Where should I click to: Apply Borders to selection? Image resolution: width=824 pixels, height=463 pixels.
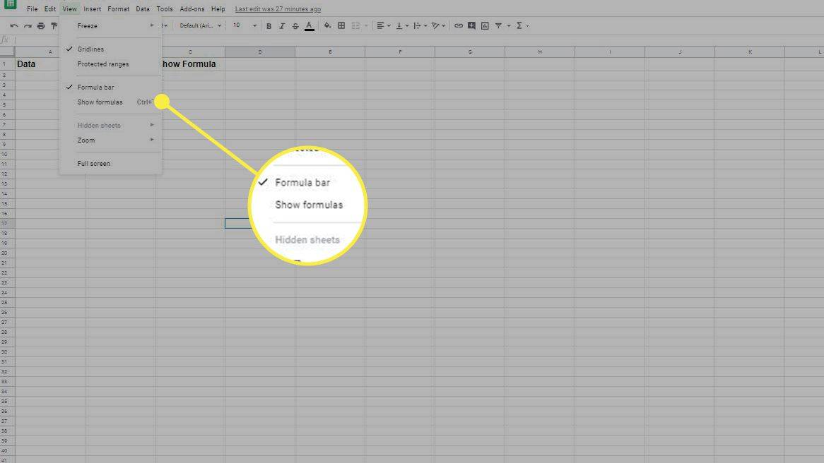coord(341,25)
